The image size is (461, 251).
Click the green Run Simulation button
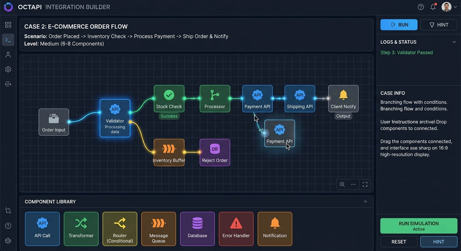click(x=419, y=226)
